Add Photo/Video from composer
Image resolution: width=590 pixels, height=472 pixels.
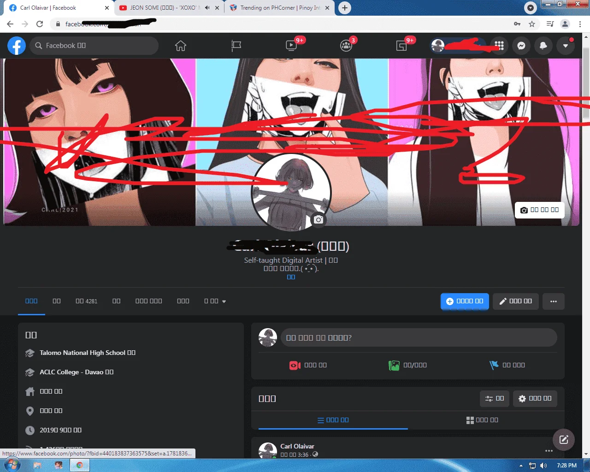click(x=408, y=365)
